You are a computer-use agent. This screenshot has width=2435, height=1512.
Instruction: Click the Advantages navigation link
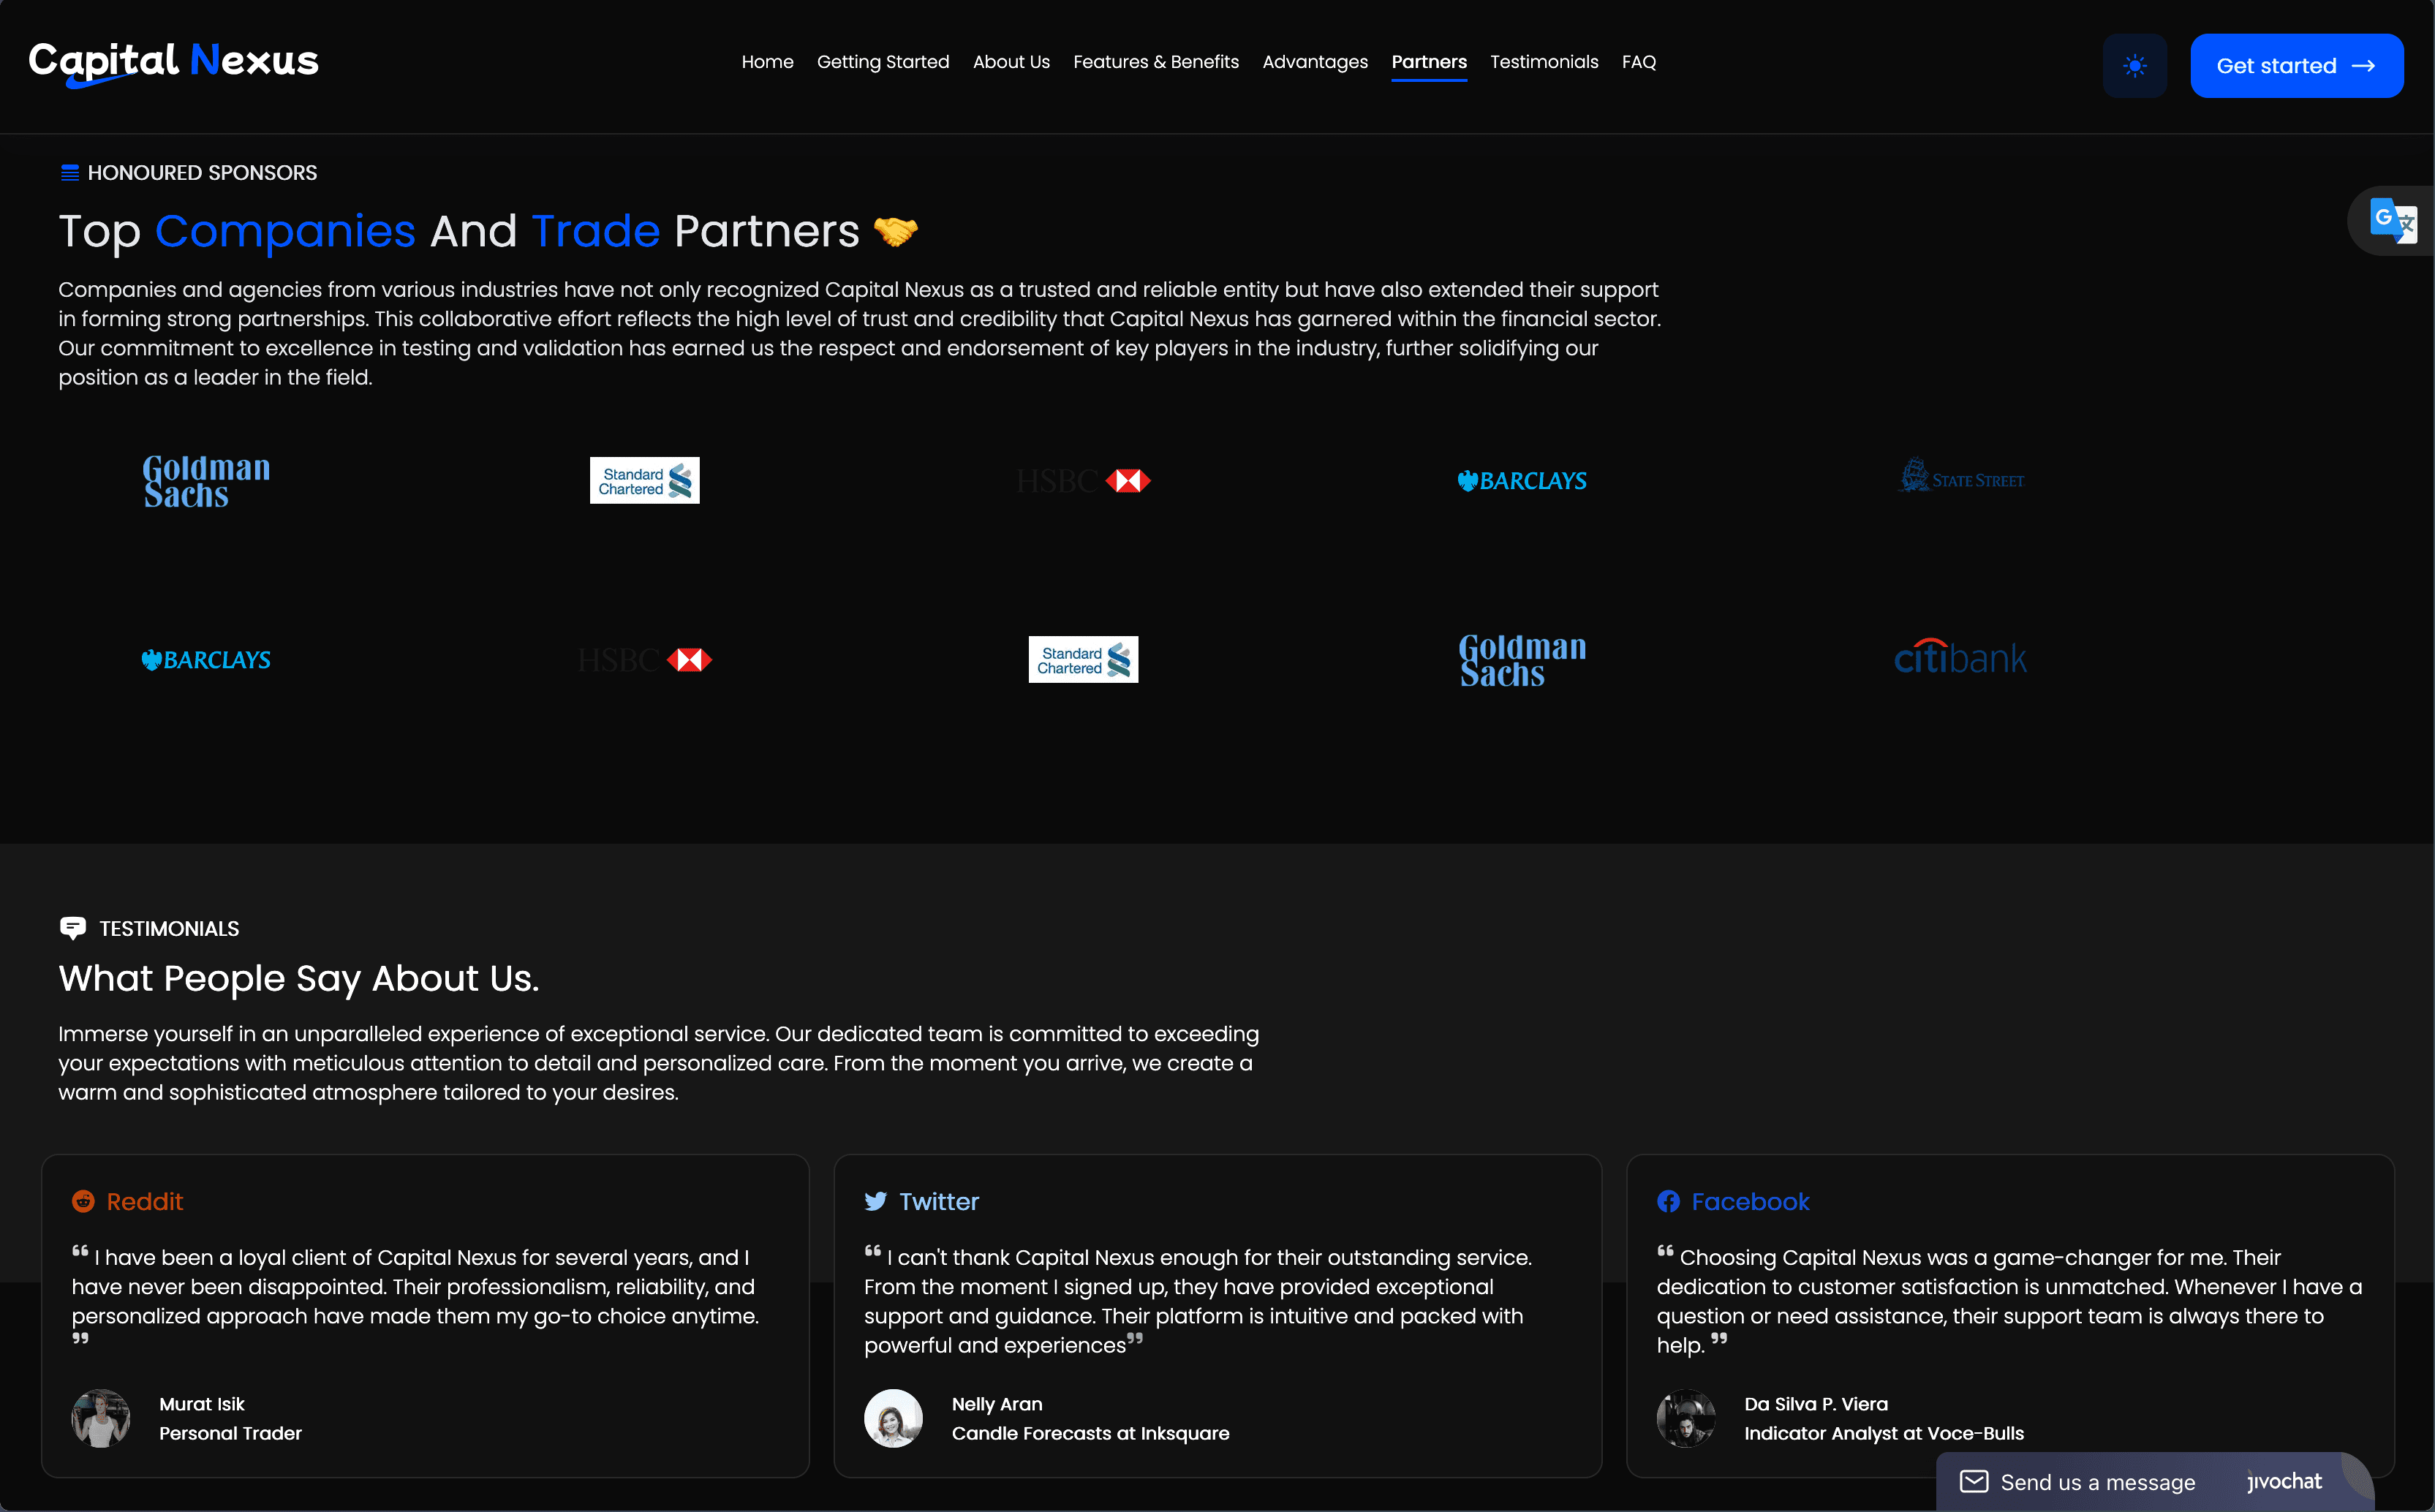pos(1314,62)
